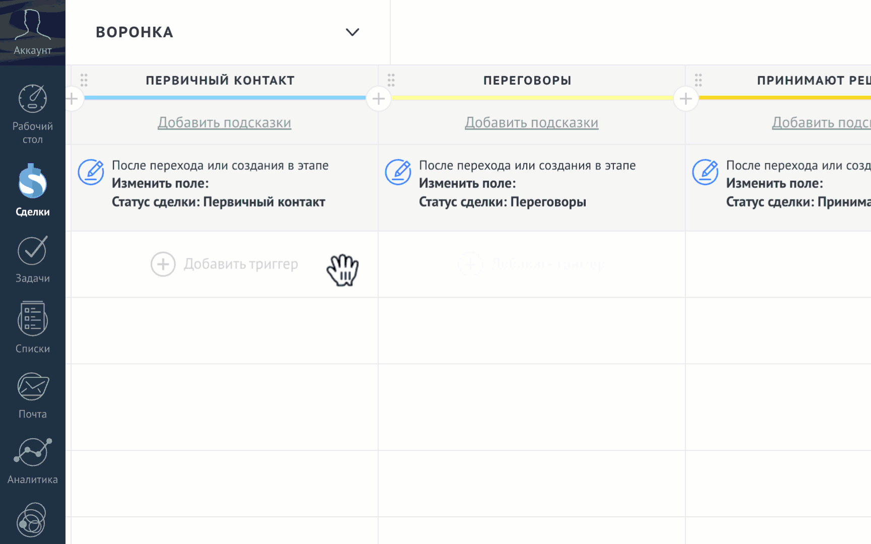Open the Сделки section
The width and height of the screenshot is (871, 544).
pyautogui.click(x=32, y=190)
